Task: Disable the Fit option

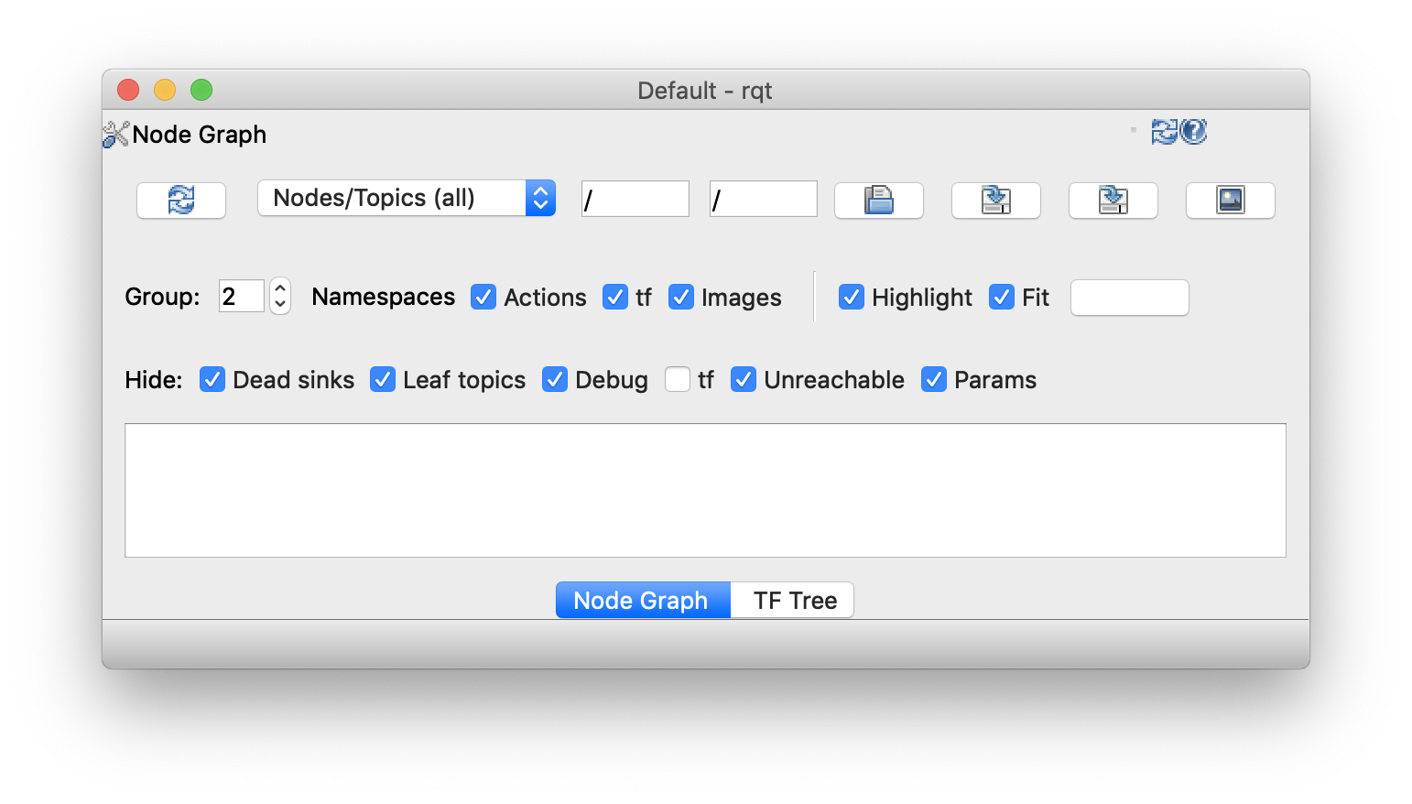Action: point(1001,297)
